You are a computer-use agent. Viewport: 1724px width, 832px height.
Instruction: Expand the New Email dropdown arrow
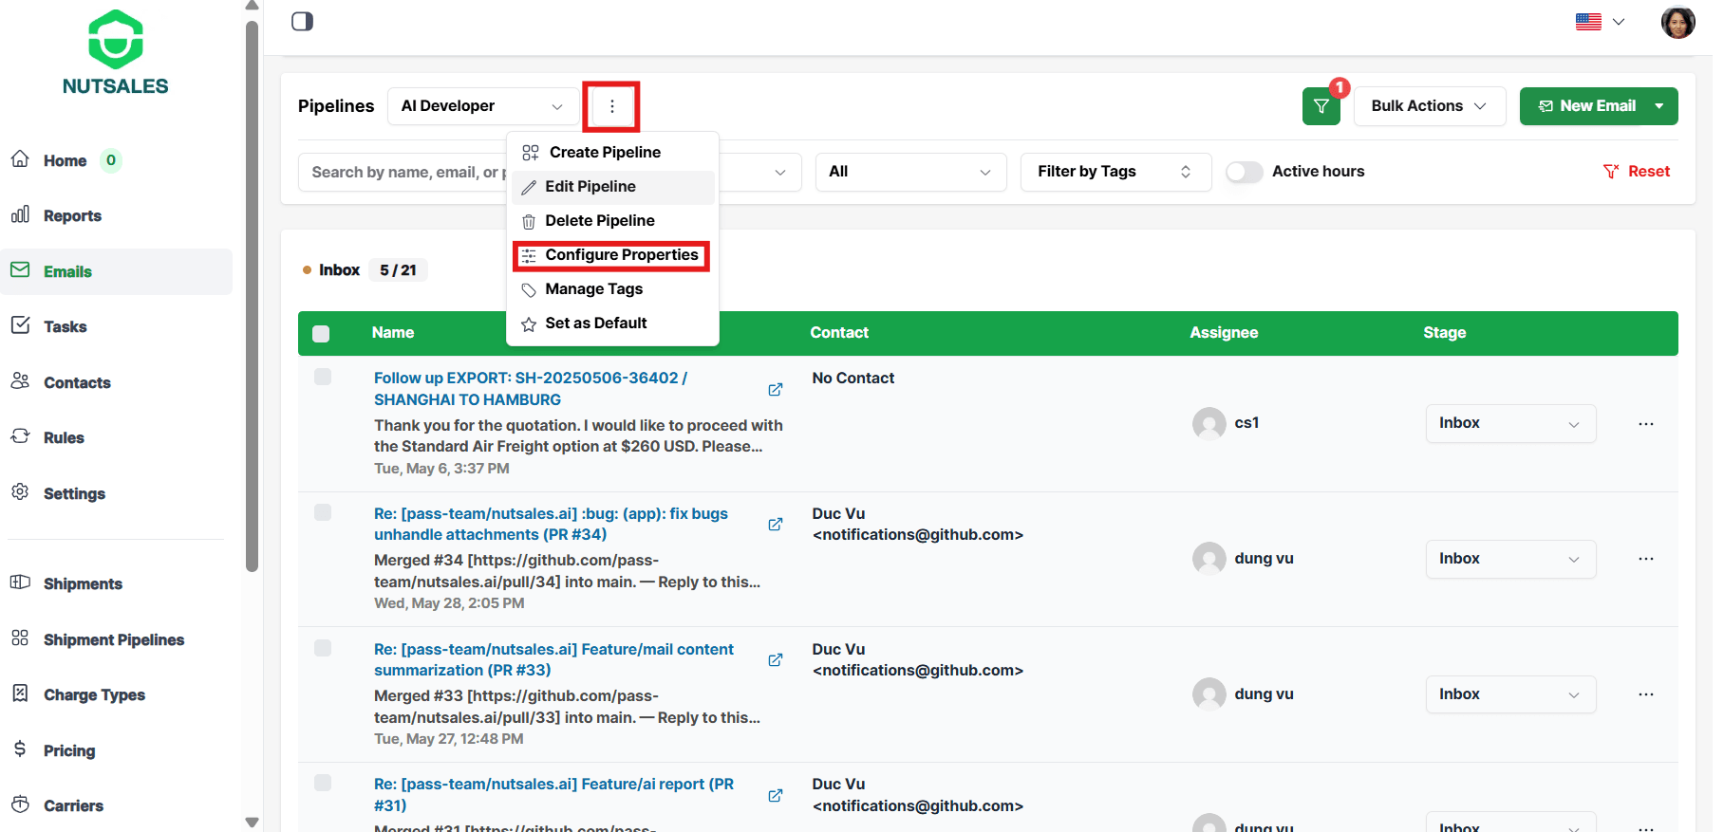tap(1658, 106)
